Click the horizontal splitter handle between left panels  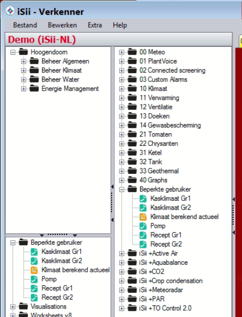click(x=58, y=235)
